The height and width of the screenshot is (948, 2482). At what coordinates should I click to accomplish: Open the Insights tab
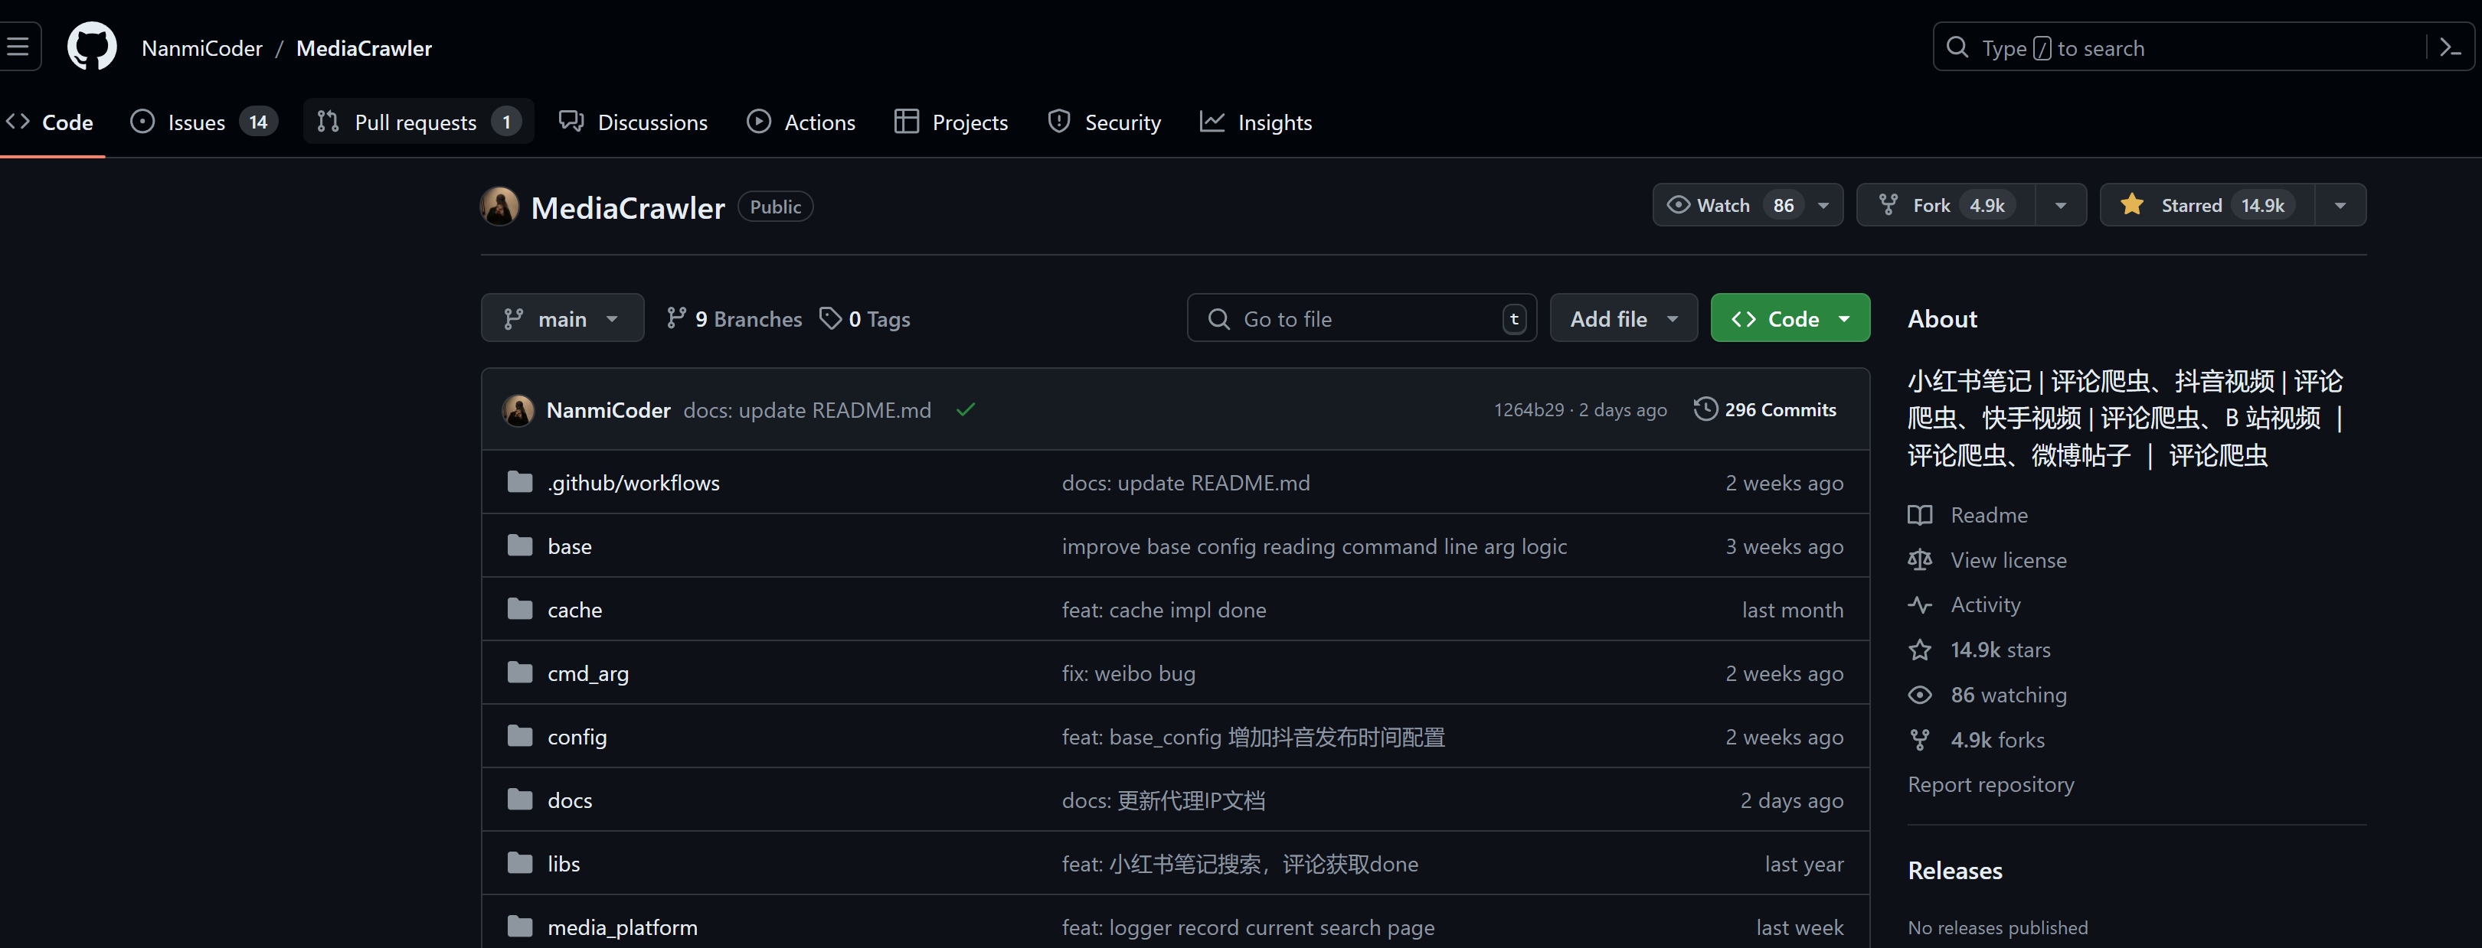pyautogui.click(x=1255, y=122)
